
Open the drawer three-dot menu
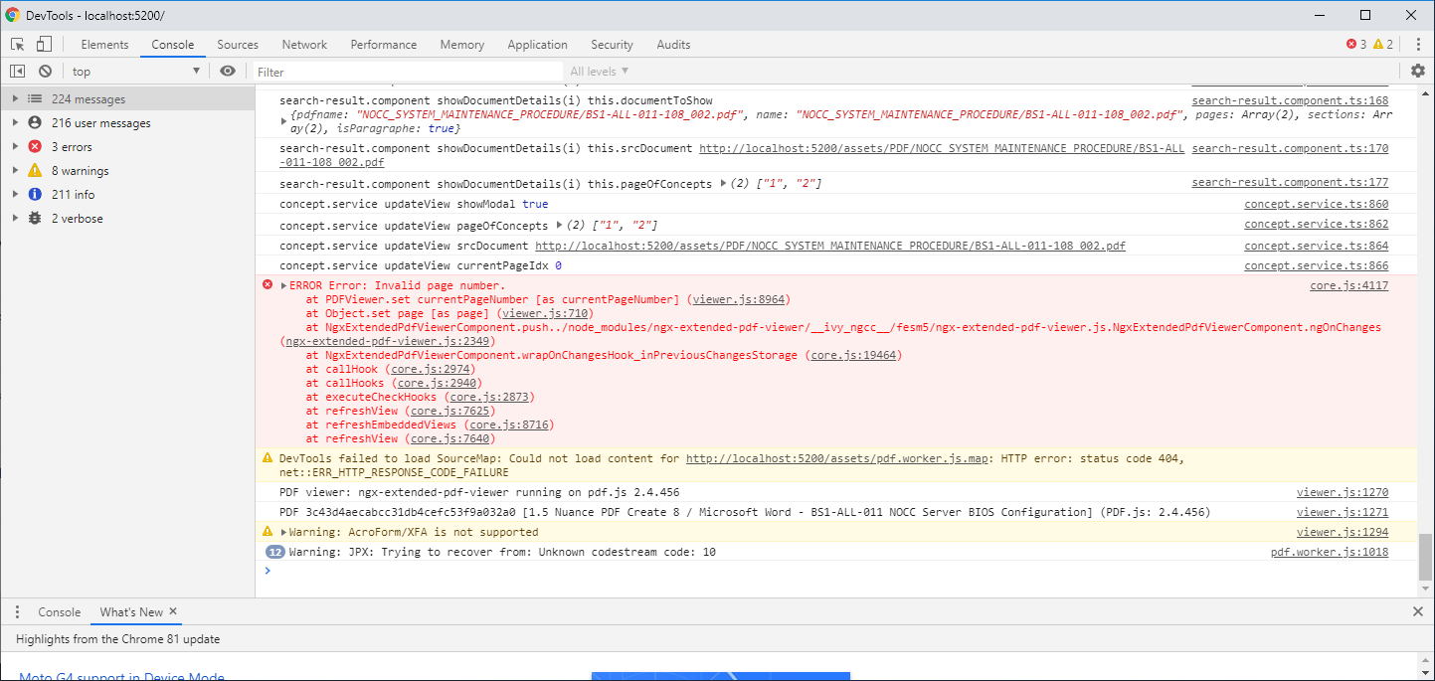tap(18, 611)
